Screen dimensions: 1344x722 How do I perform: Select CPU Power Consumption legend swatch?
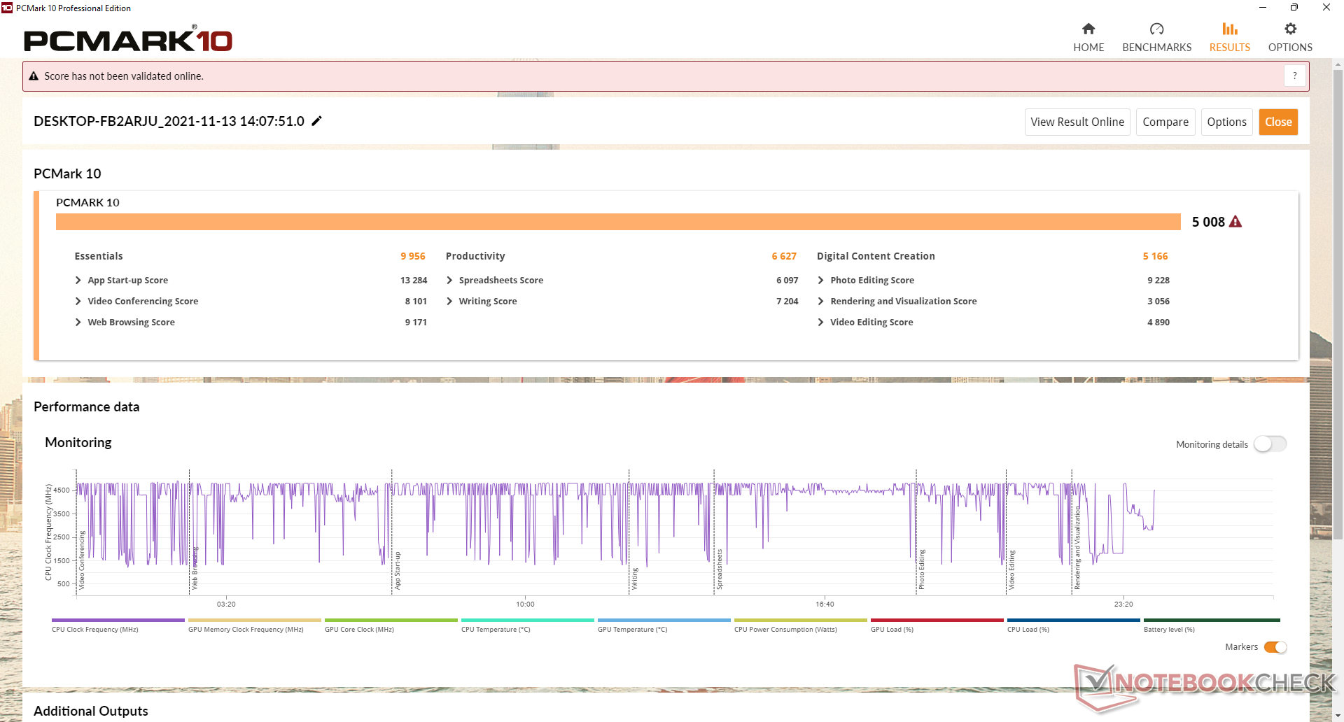[x=800, y=620]
